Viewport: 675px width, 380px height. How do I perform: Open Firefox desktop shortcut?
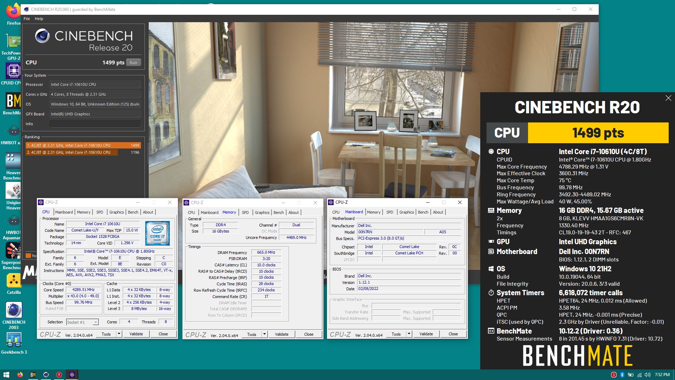[13, 14]
